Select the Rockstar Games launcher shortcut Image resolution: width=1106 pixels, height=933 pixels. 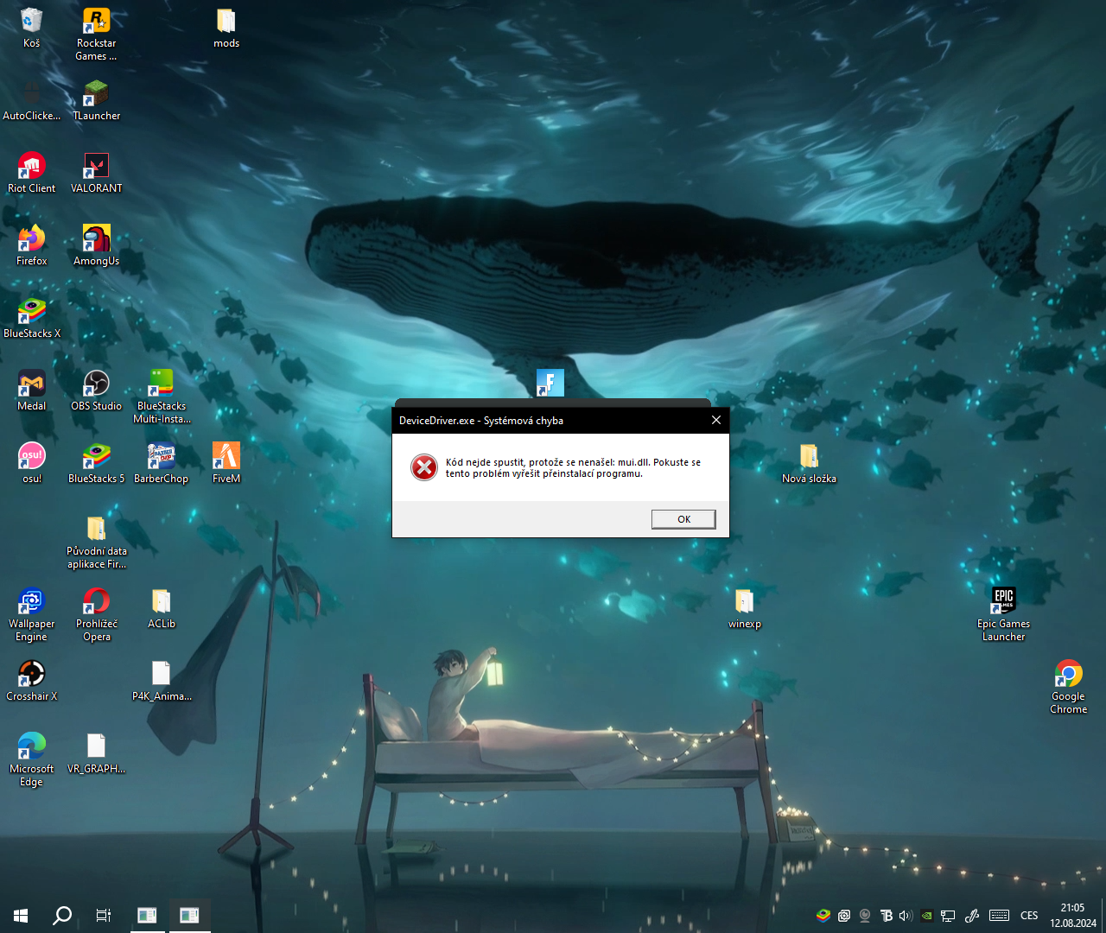click(x=96, y=35)
